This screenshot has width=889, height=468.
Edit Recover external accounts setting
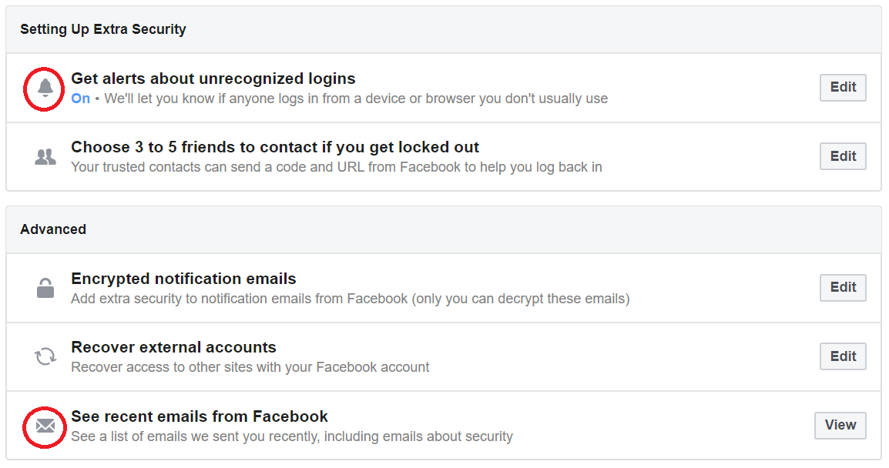[x=843, y=356]
